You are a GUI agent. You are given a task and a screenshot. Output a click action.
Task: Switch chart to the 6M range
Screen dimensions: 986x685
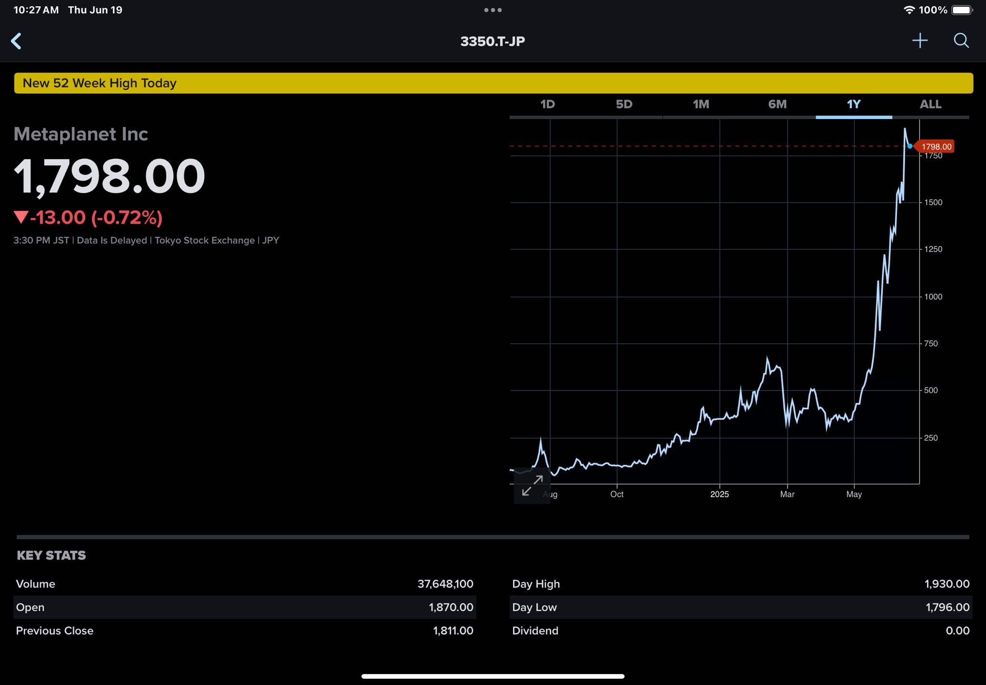click(x=778, y=104)
